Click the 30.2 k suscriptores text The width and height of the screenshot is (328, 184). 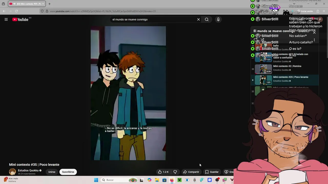[x=27, y=174]
